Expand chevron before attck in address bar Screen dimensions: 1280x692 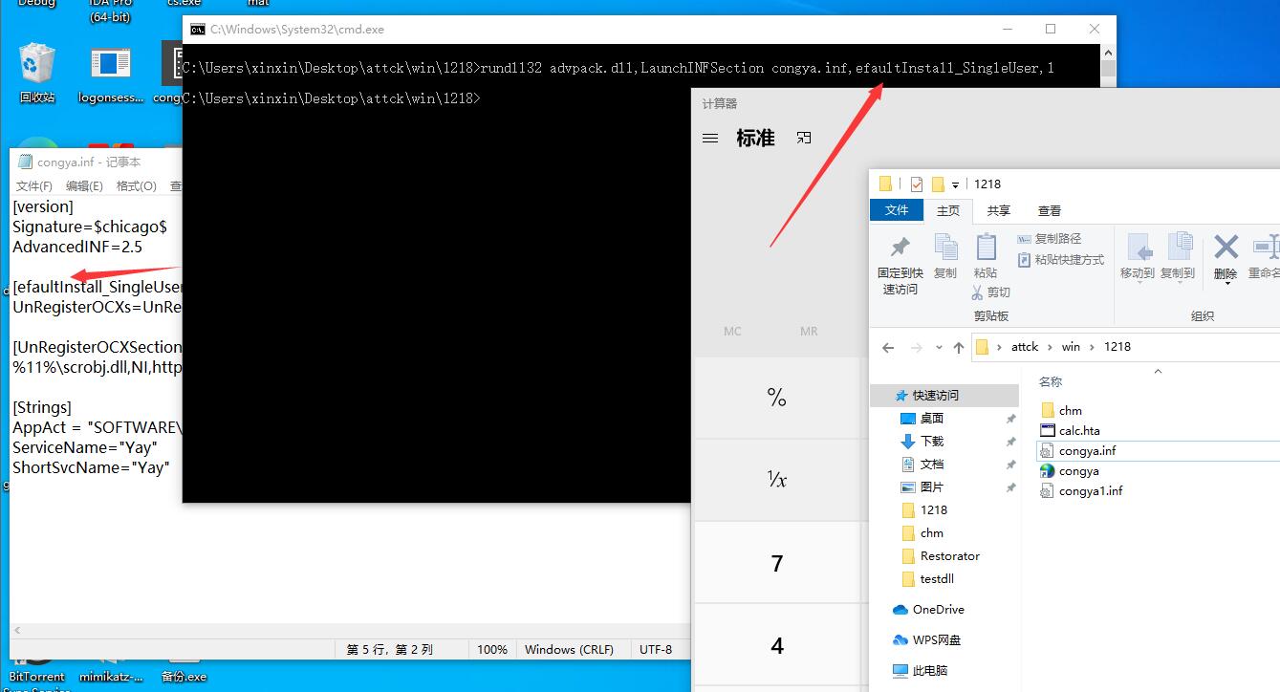pos(1000,347)
